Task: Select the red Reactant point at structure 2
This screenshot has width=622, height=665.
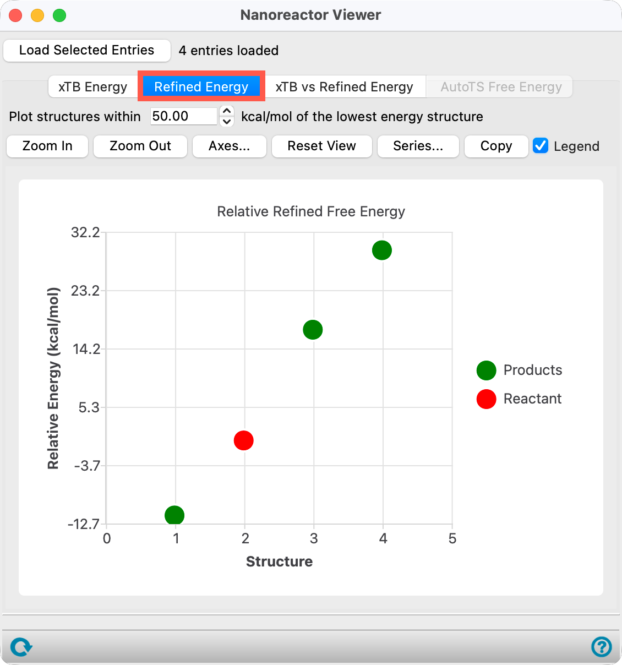Action: tap(243, 440)
